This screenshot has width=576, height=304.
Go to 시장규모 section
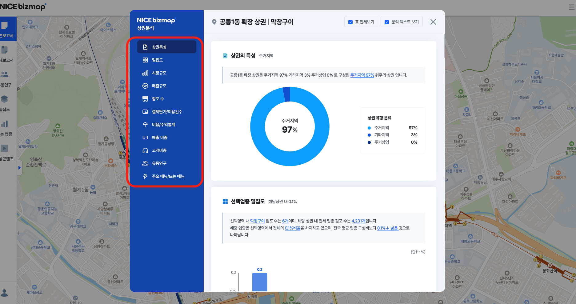(x=166, y=73)
